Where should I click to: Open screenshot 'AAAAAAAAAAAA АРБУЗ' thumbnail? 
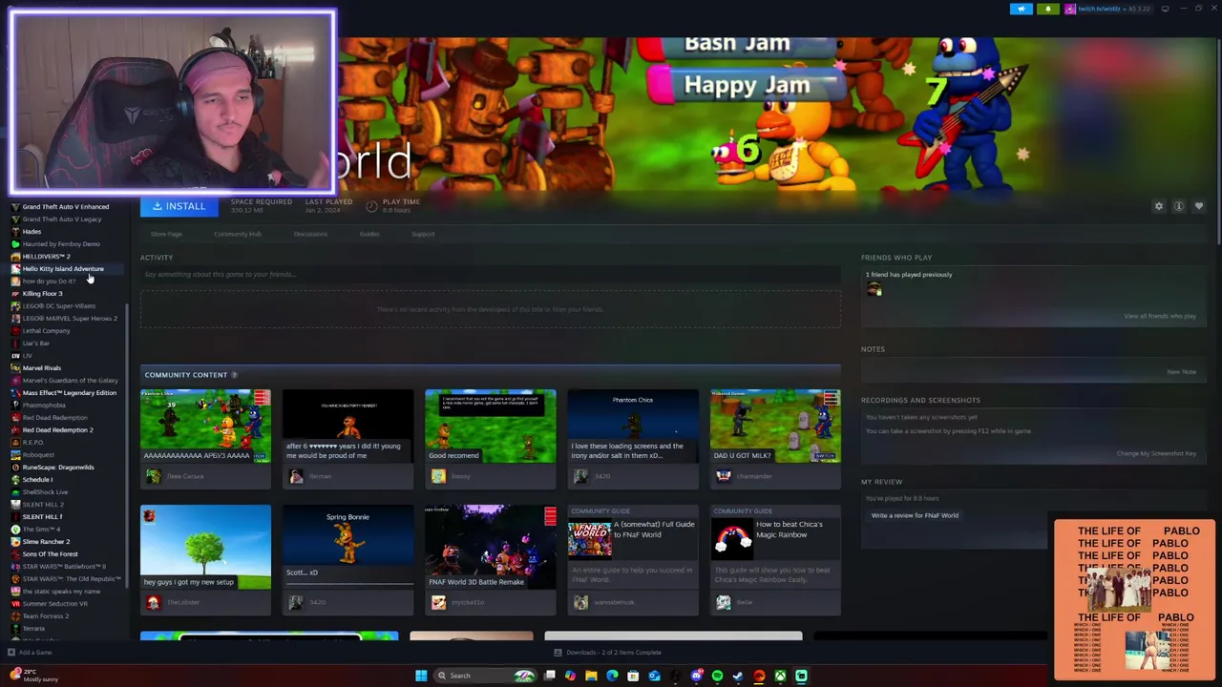pyautogui.click(x=205, y=426)
